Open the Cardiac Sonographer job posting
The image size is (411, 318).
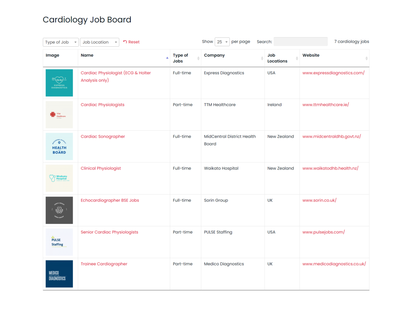click(x=103, y=136)
